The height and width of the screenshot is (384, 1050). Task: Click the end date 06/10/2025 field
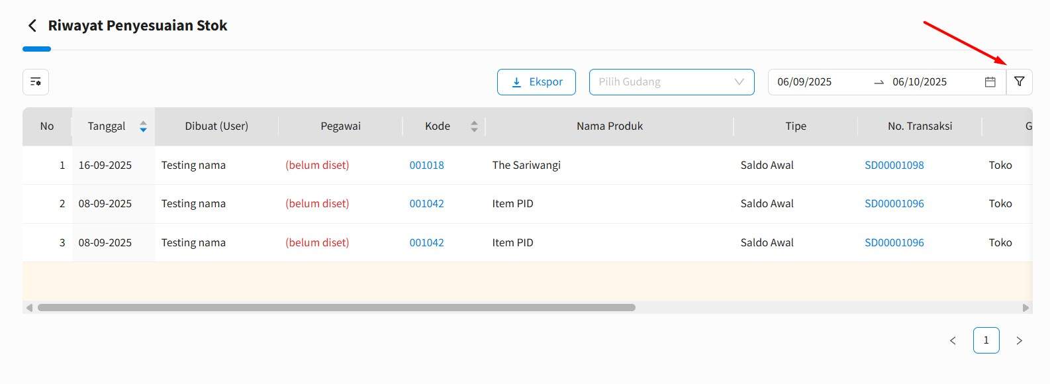920,82
